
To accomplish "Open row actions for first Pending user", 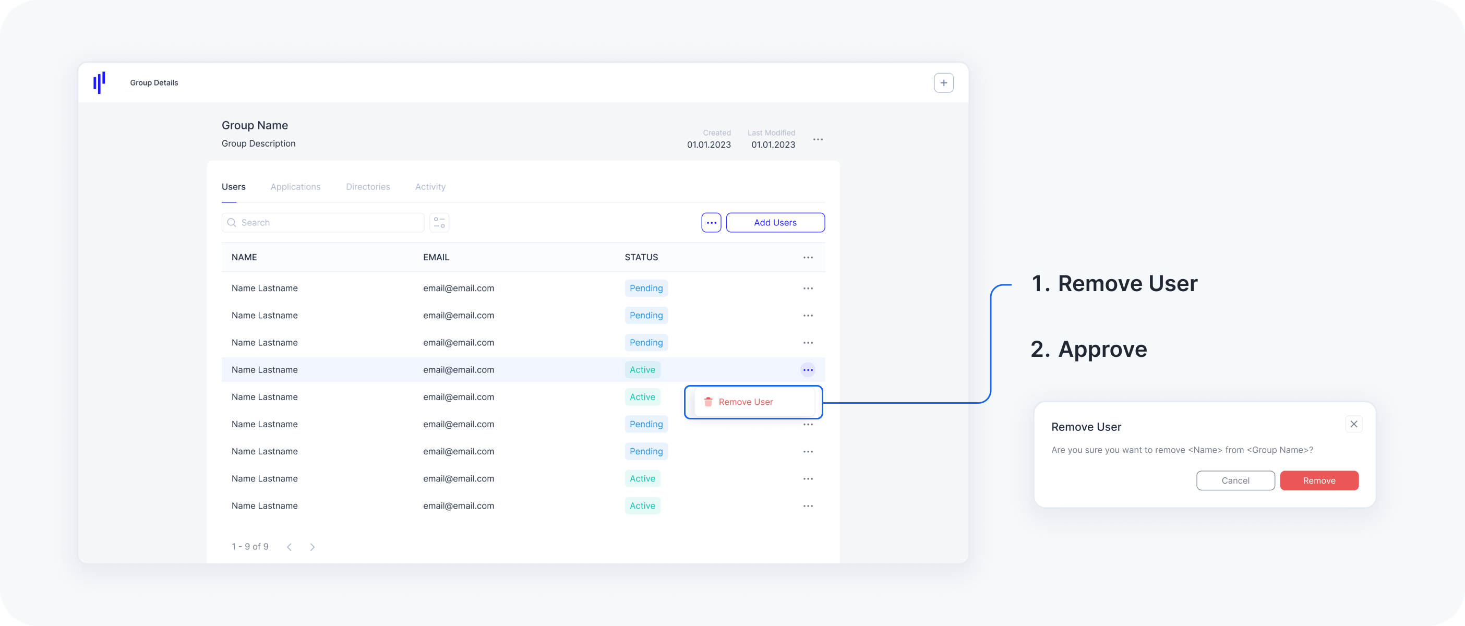I will pyautogui.click(x=808, y=288).
